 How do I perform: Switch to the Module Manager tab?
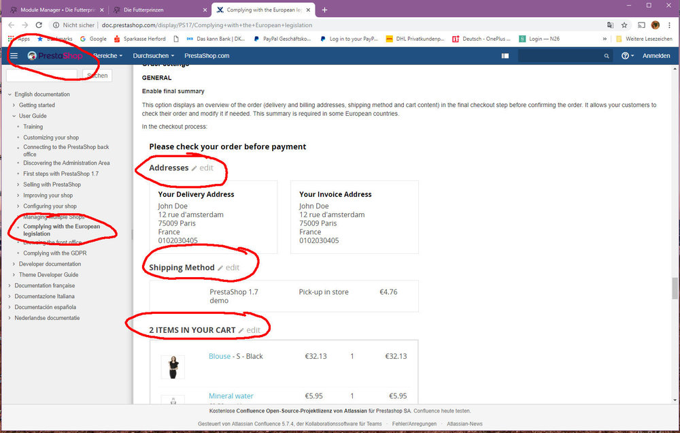click(58, 10)
